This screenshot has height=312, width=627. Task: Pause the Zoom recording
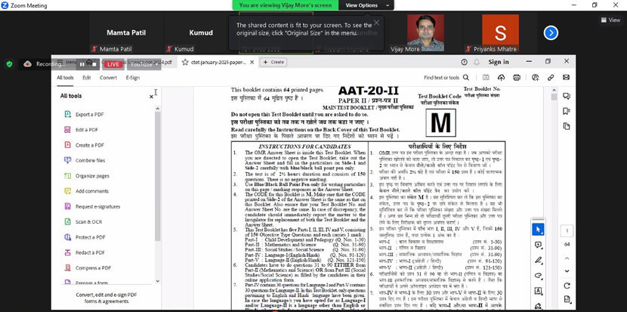coord(82,64)
